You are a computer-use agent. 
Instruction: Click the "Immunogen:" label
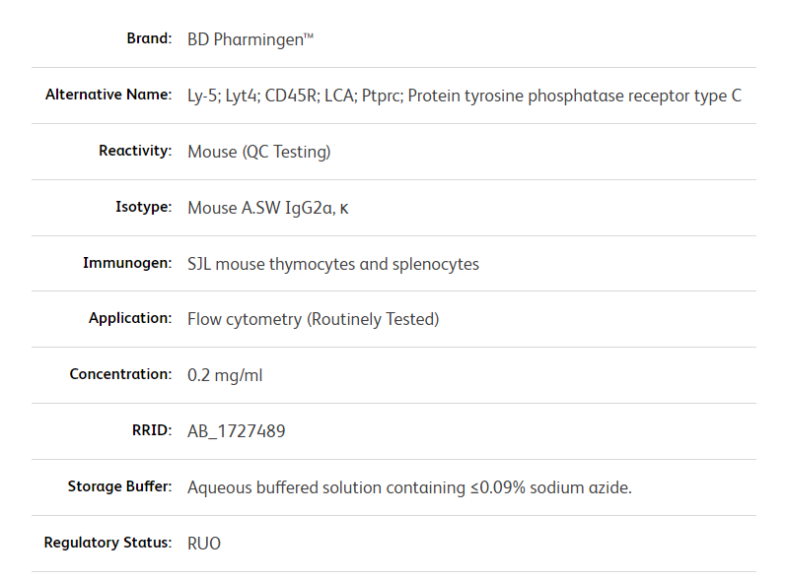click(127, 263)
